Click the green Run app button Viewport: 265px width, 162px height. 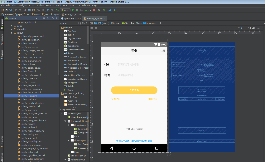(73, 10)
